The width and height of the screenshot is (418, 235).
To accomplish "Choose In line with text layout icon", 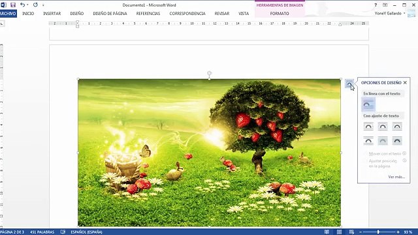I will point(368,104).
